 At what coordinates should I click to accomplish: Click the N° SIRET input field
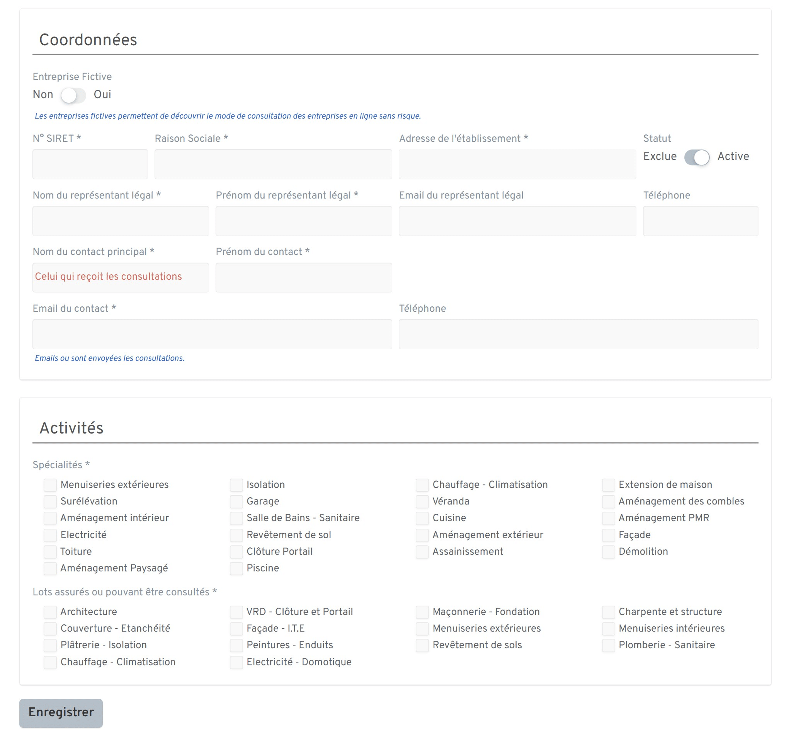90,164
